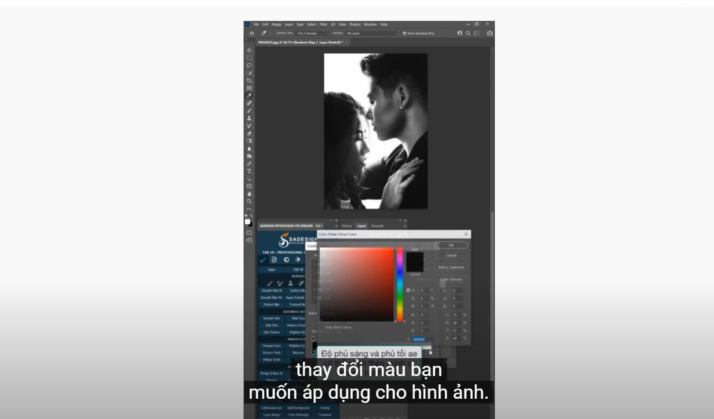
Task: Open the Filter menu
Action: tap(323, 24)
